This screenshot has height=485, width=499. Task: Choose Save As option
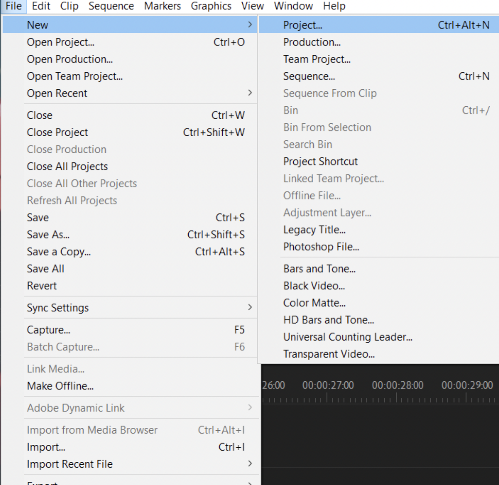130,234
